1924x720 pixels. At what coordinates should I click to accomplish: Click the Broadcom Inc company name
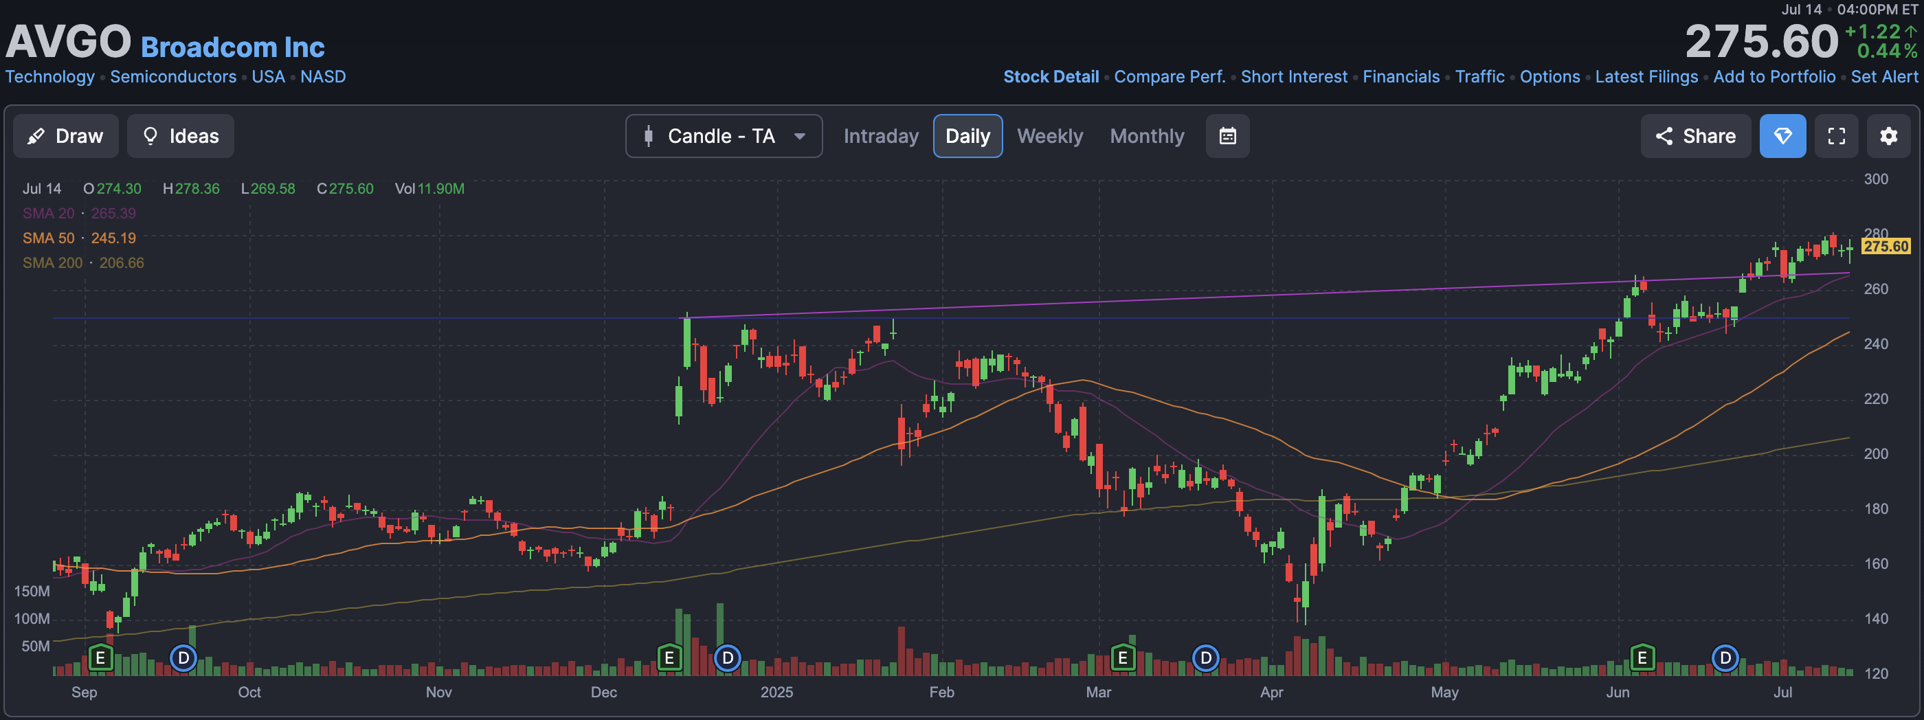[x=232, y=47]
